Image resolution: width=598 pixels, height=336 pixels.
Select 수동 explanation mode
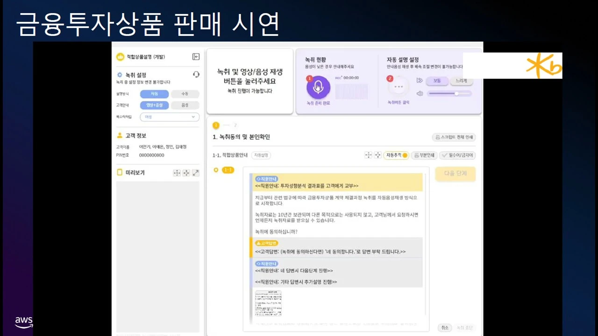pos(185,94)
